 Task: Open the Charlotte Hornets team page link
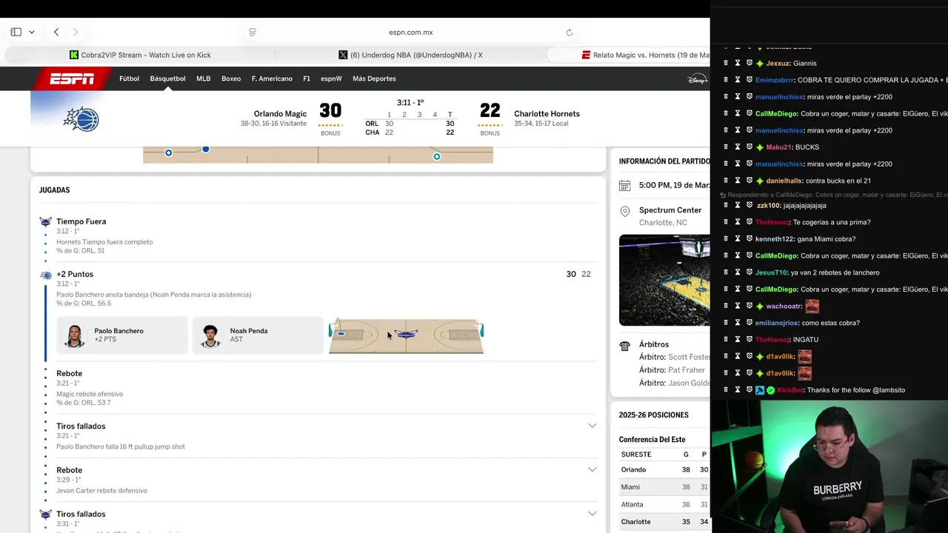(x=547, y=114)
